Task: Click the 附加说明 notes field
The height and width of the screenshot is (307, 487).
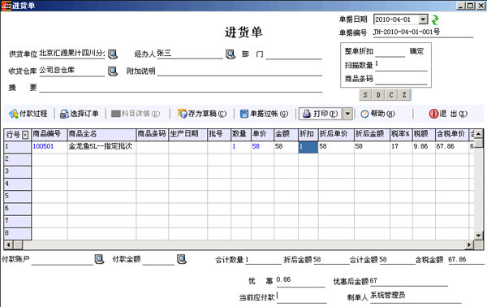Action: click(239, 71)
